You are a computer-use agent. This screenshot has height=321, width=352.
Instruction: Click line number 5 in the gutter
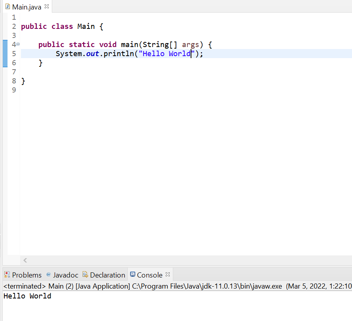click(14, 54)
